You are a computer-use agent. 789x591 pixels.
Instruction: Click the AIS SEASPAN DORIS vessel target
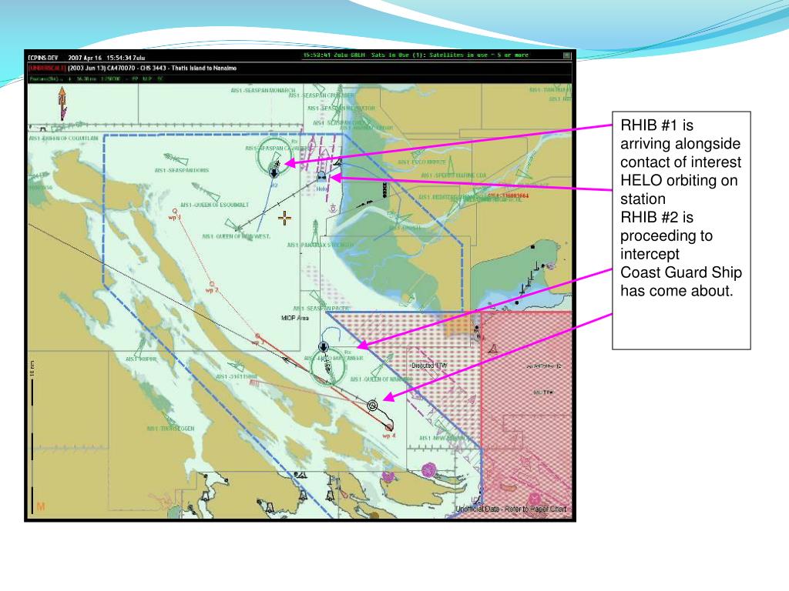point(176,159)
